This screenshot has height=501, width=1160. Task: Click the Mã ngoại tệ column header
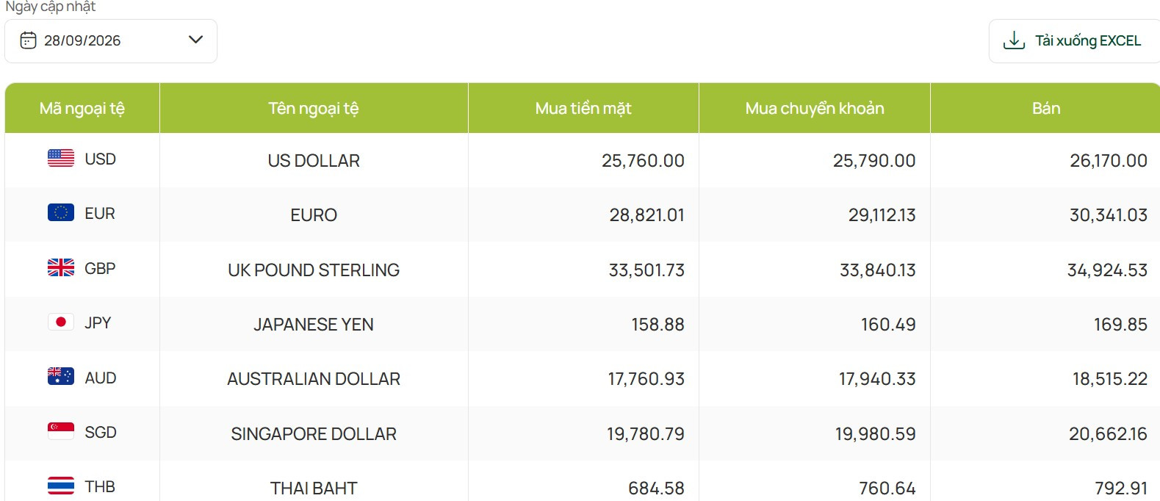pyautogui.click(x=82, y=108)
